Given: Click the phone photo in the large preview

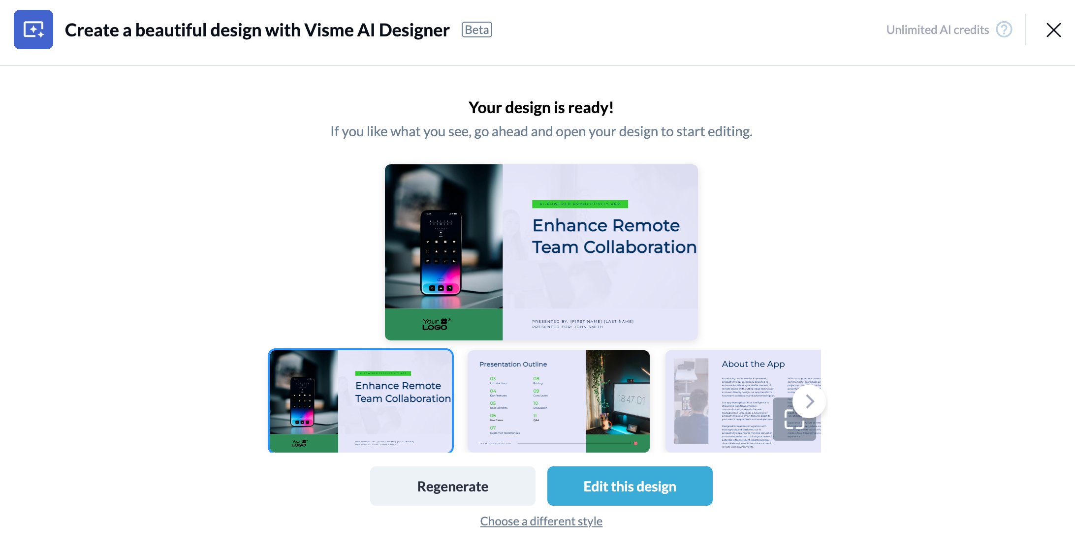Looking at the screenshot, I should click(443, 236).
